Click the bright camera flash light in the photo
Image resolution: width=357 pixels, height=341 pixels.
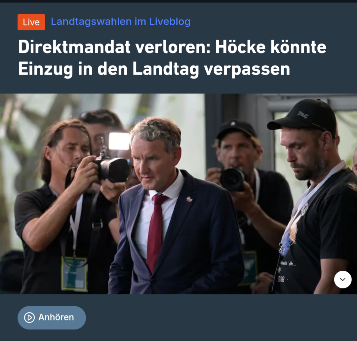[119, 141]
